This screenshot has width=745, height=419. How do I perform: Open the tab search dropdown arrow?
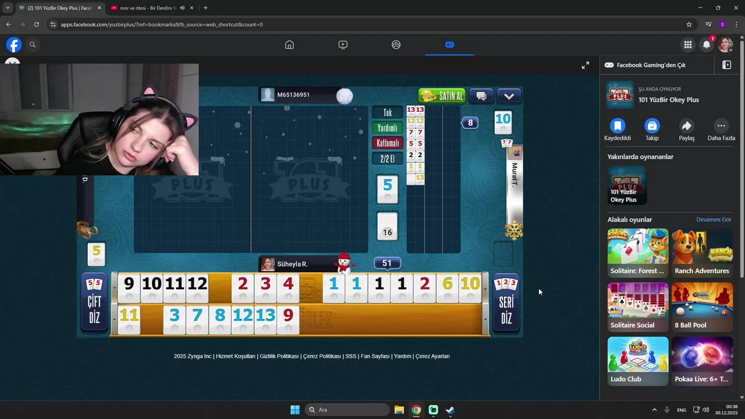(8, 8)
